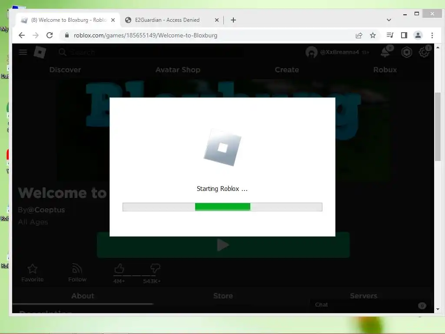Click the spinning Roblox logo in dialog
445x334 pixels.
click(x=222, y=147)
